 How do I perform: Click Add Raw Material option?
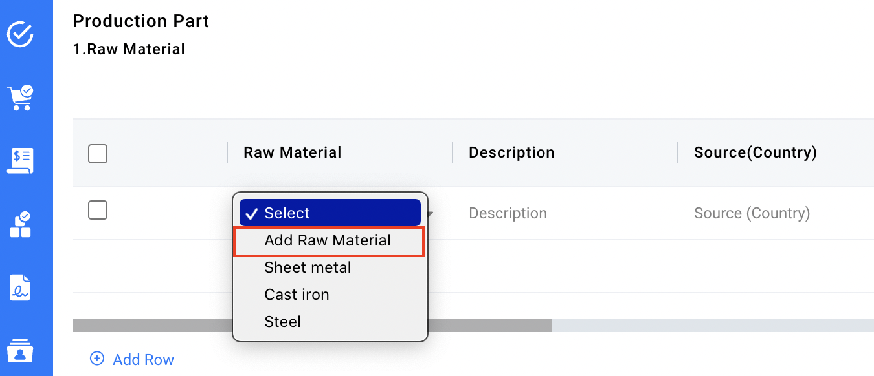pyautogui.click(x=328, y=241)
